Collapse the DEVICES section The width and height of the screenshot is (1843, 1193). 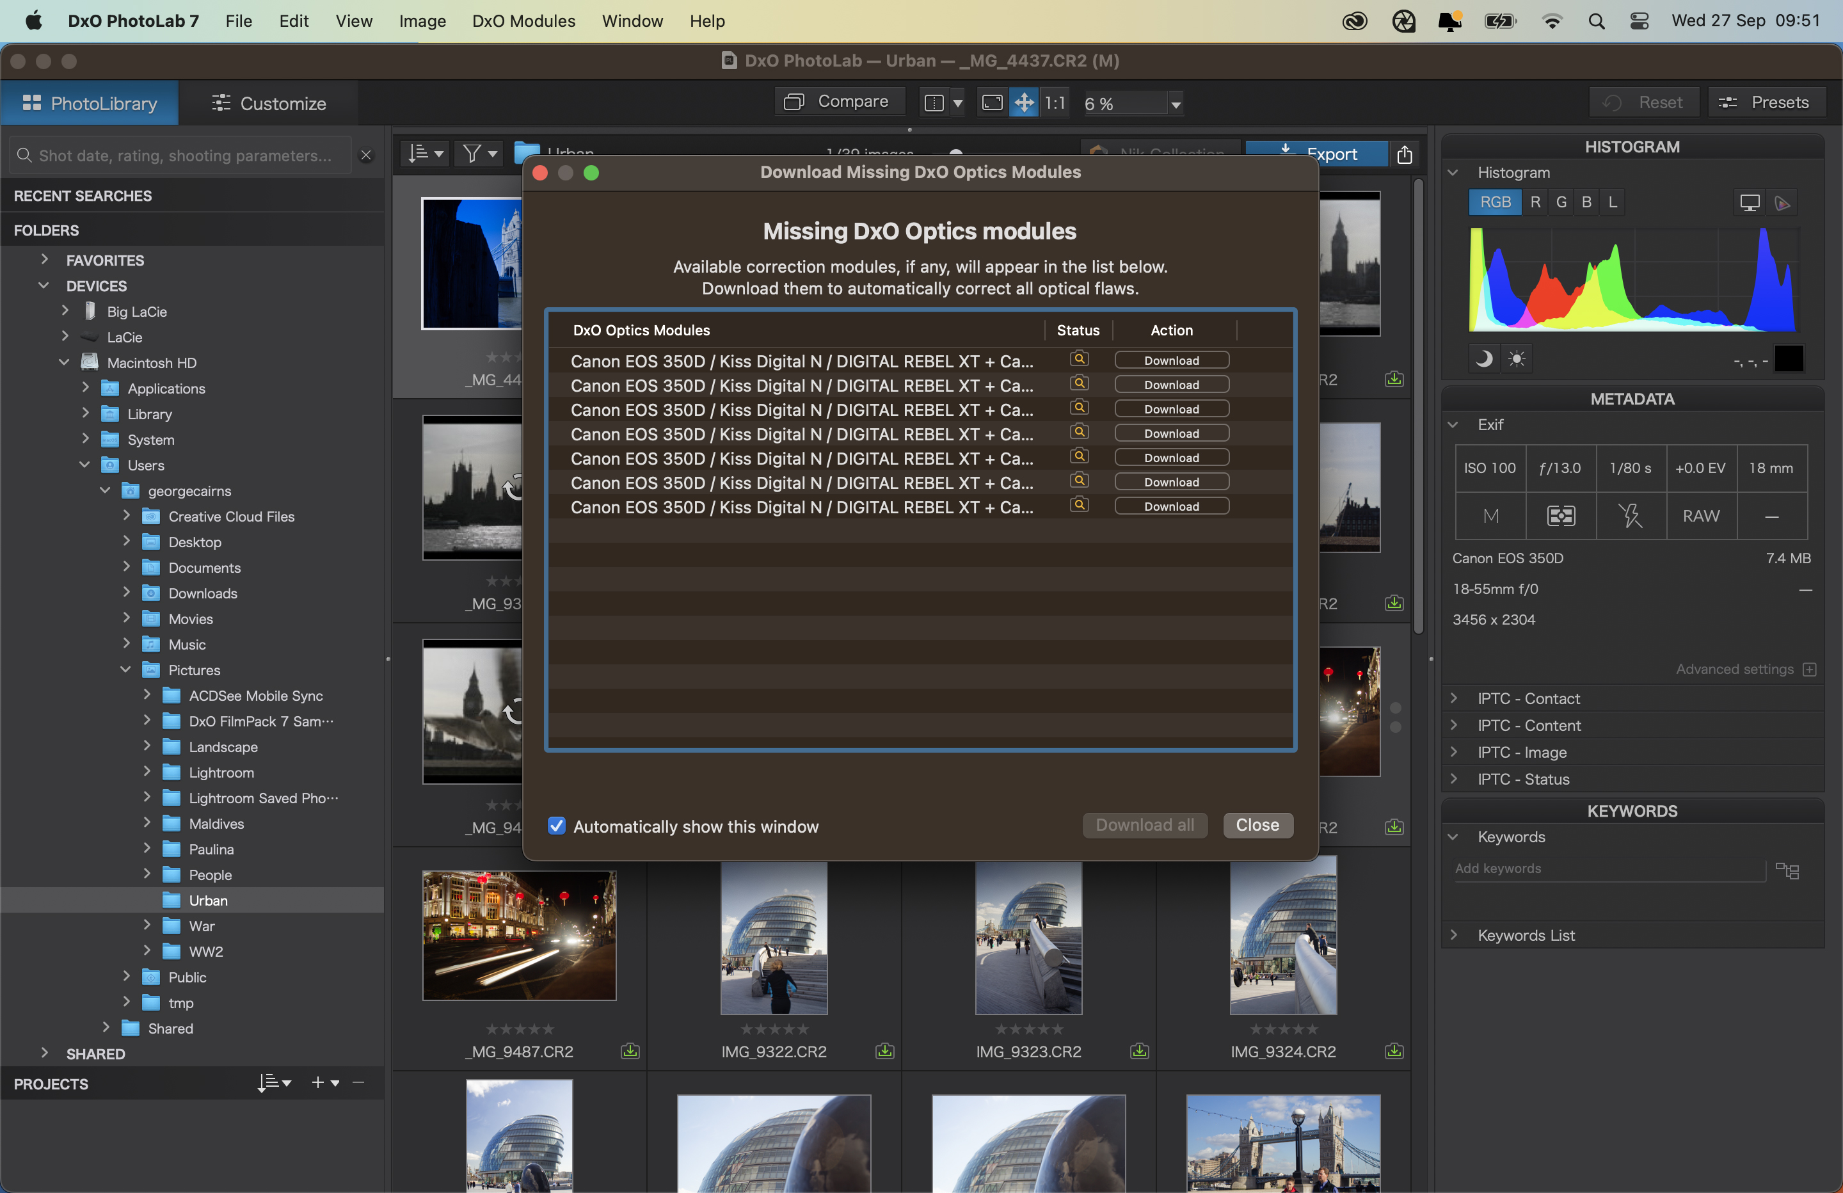pyautogui.click(x=44, y=285)
